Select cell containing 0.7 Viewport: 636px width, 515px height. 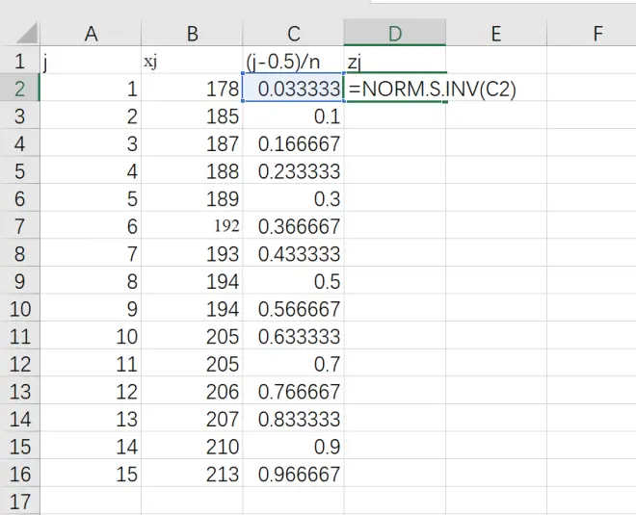tap(294, 363)
